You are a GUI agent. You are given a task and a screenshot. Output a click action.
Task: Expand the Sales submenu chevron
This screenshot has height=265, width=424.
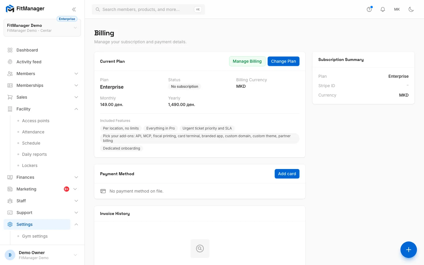tap(76, 97)
